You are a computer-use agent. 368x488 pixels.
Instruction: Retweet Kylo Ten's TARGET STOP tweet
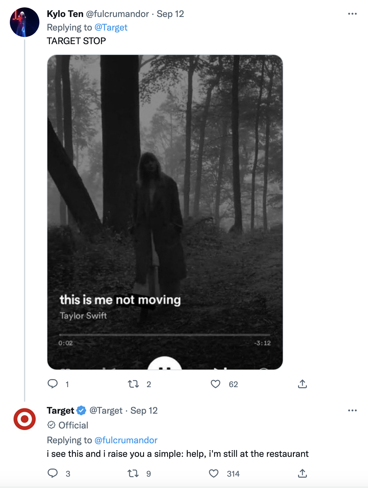tap(133, 384)
